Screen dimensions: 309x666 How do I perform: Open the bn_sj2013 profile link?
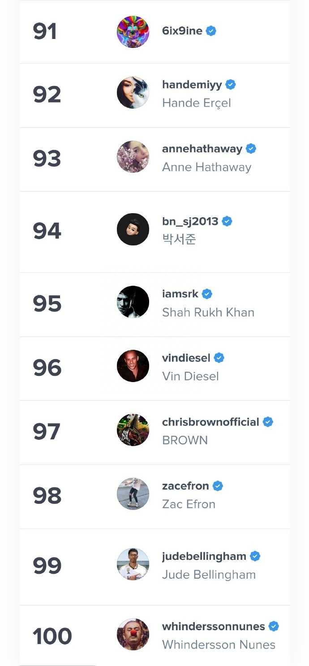point(190,221)
